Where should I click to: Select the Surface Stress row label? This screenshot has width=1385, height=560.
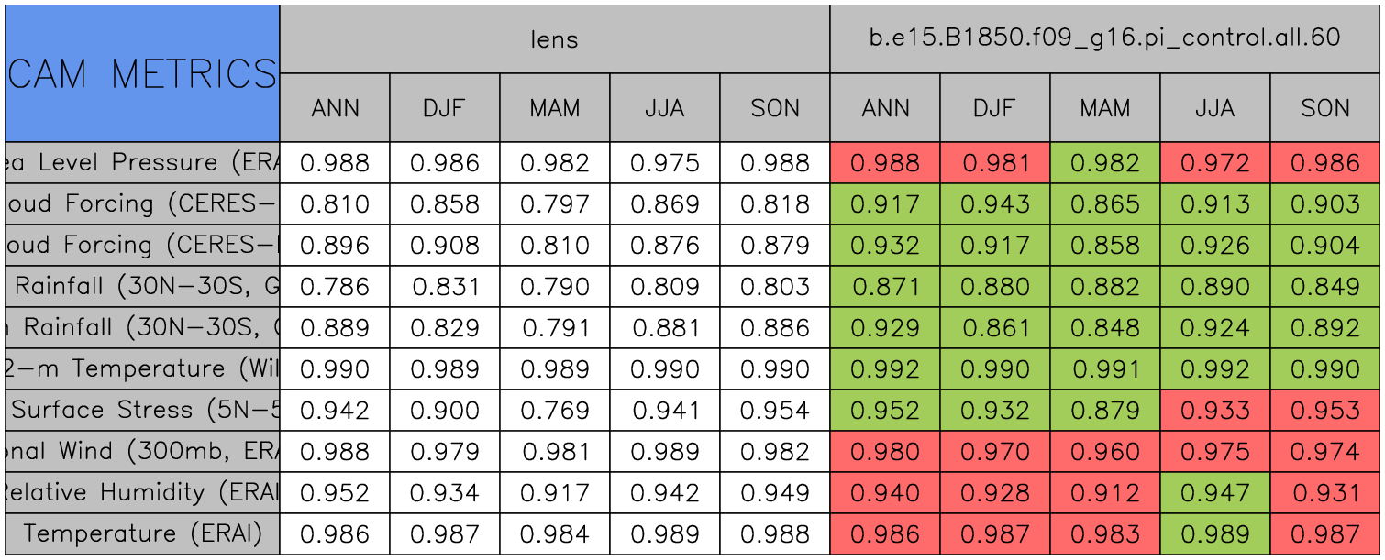tap(142, 411)
